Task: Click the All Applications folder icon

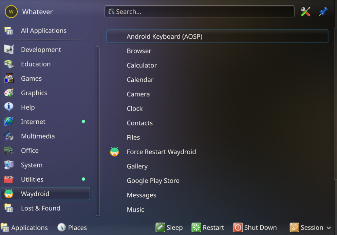Action: [x=8, y=31]
